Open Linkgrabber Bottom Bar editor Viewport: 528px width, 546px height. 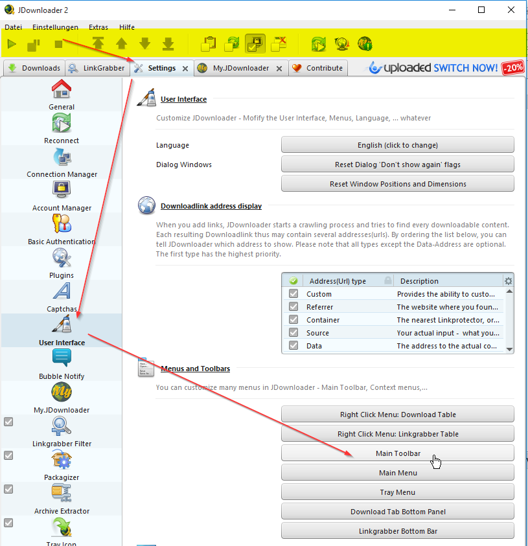click(x=398, y=531)
